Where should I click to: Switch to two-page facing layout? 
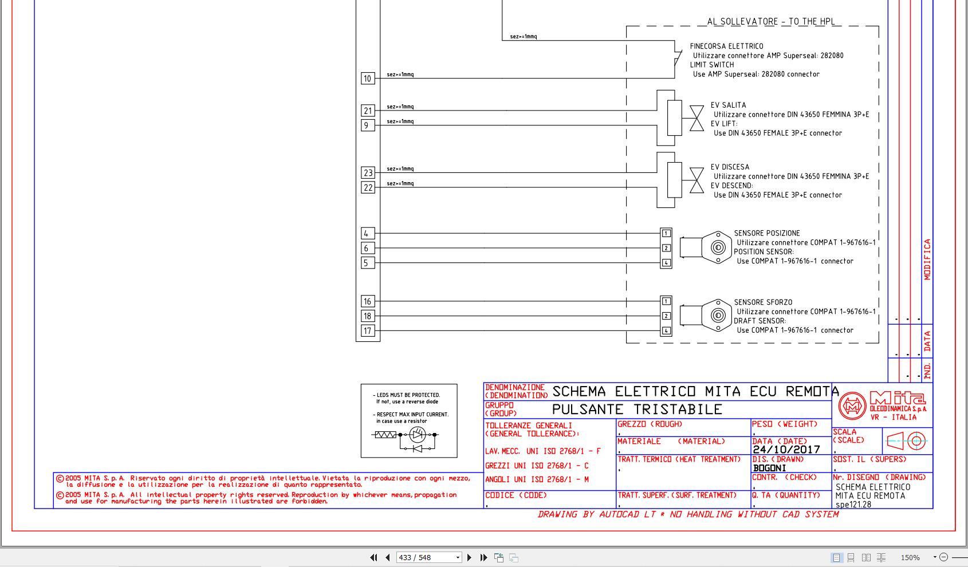coord(866,557)
